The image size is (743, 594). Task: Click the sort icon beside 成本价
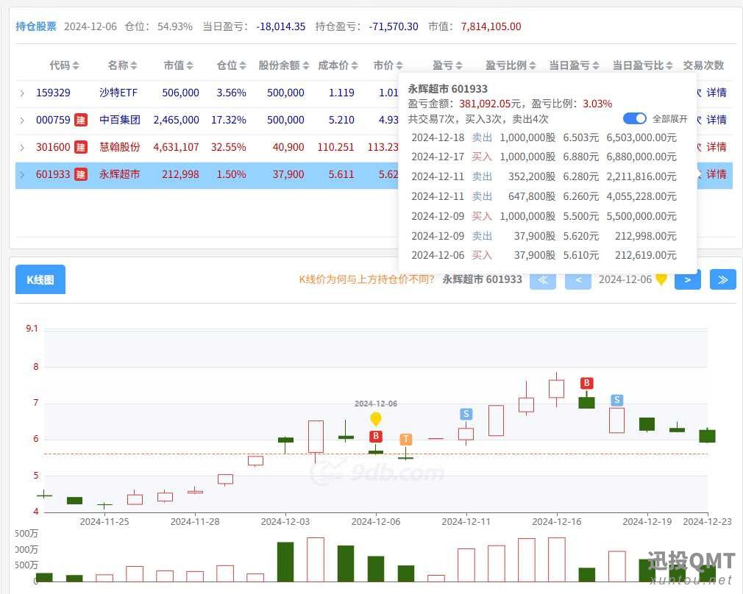pyautogui.click(x=355, y=65)
